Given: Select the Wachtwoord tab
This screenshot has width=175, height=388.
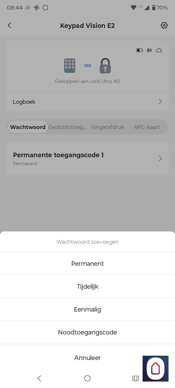Looking at the screenshot, I should click(28, 127).
